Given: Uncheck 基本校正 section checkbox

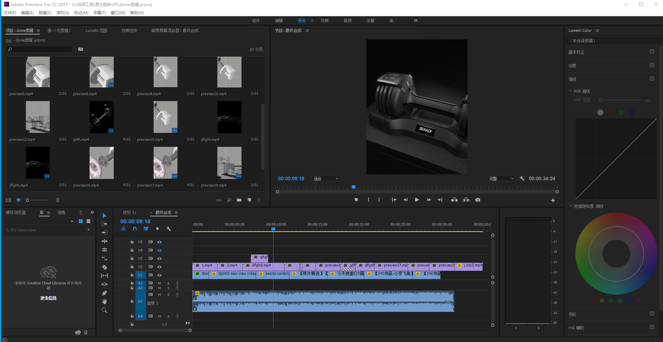Looking at the screenshot, I should (x=652, y=51).
